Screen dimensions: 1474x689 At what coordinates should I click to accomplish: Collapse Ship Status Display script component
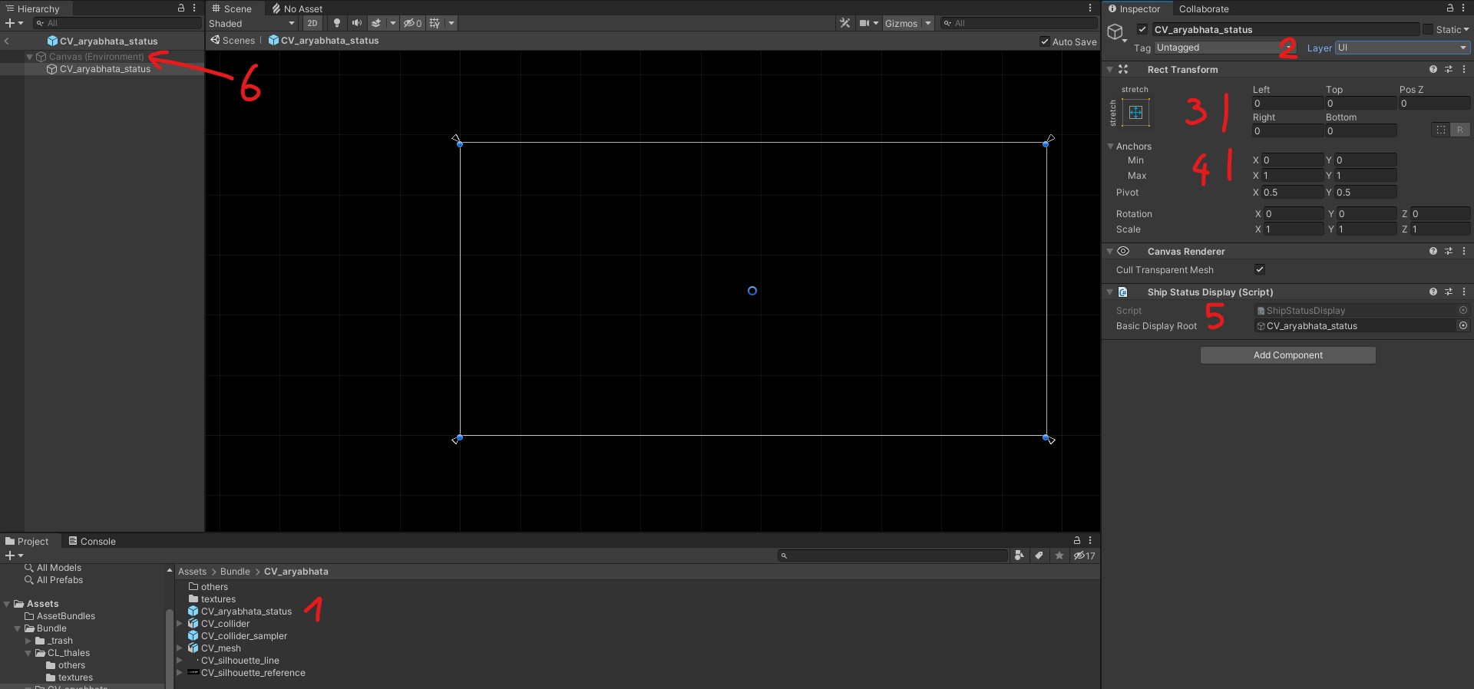[x=1110, y=292]
